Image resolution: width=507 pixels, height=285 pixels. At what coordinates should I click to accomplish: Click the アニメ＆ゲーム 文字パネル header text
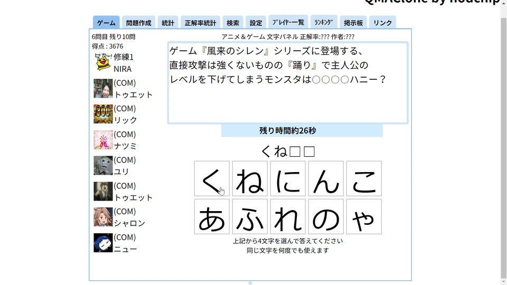(260, 37)
